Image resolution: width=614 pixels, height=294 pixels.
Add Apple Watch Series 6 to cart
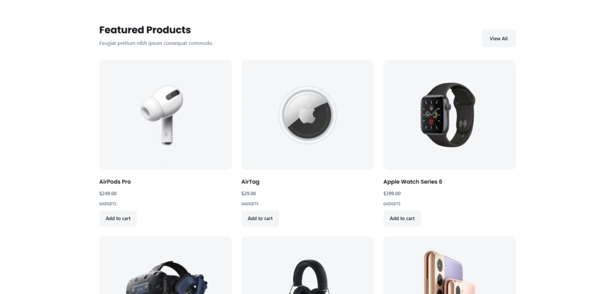tap(402, 218)
